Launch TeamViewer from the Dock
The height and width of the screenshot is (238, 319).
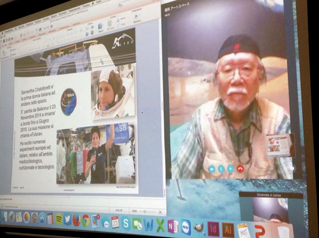click(x=186, y=227)
